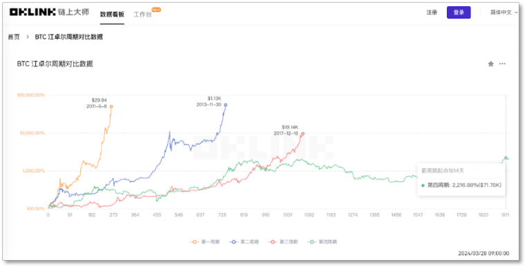Image resolution: width=527 pixels, height=269 pixels.
Task: Open the three-dots more options menu
Action: point(502,64)
